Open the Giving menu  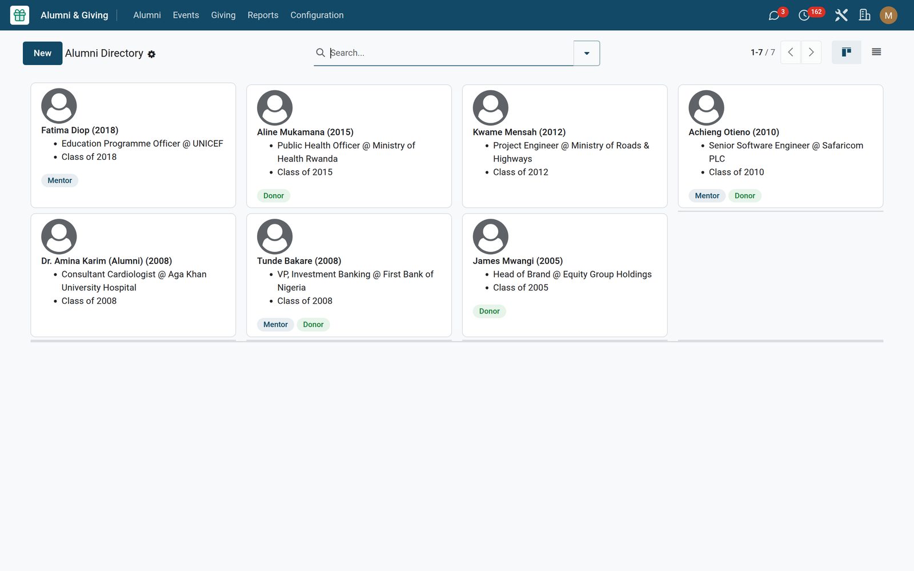223,15
